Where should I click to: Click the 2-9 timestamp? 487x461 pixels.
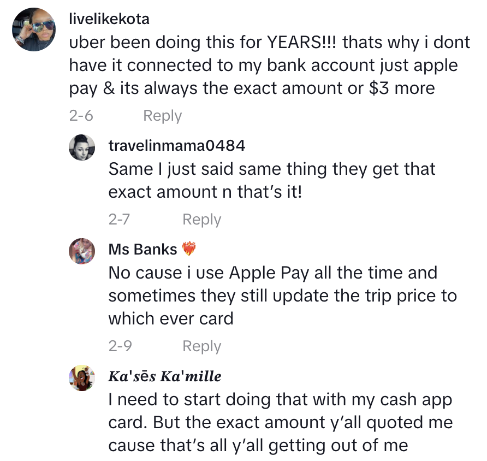[x=120, y=346]
